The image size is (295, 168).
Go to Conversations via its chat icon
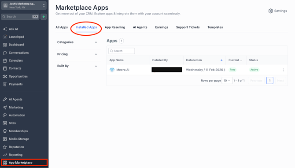[x=5, y=53]
